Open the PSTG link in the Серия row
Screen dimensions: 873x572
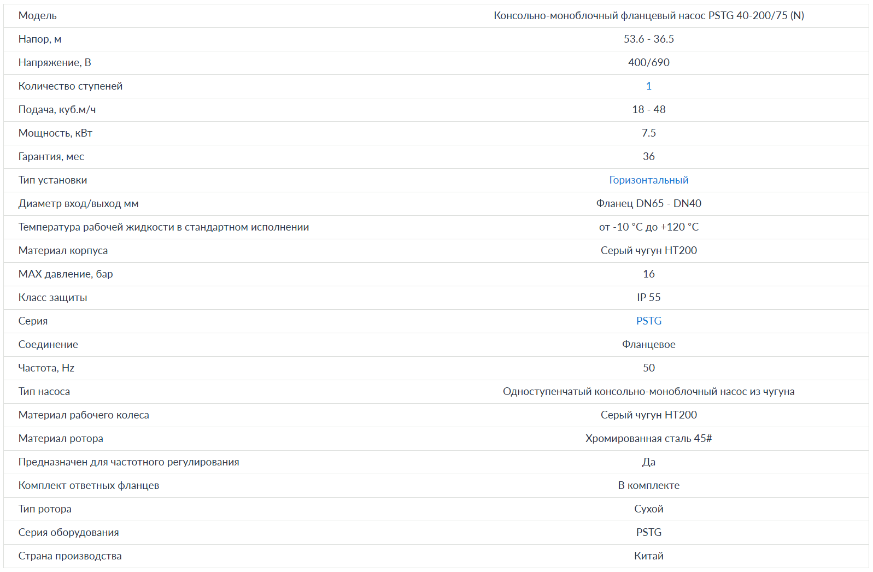tap(648, 321)
